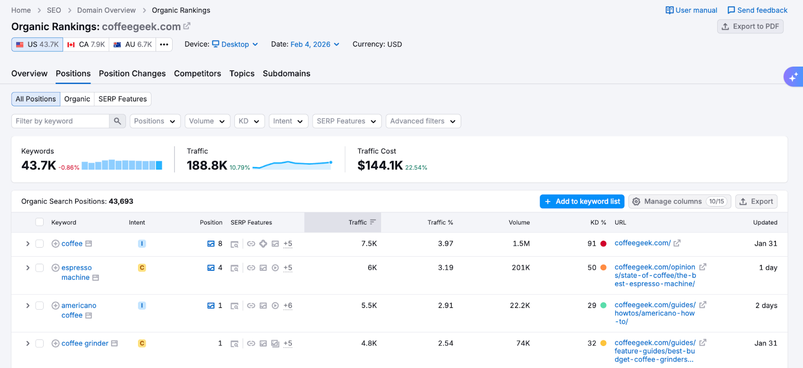Click the User manual book icon
This screenshot has width=803, height=368.
click(x=670, y=10)
